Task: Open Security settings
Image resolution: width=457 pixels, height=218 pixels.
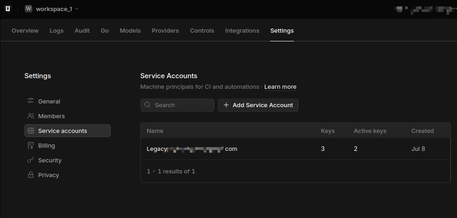Action: coord(67,161)
